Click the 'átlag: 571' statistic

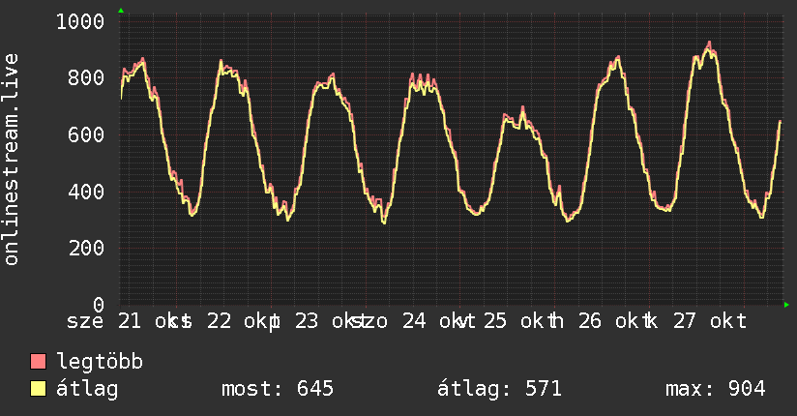point(499,389)
